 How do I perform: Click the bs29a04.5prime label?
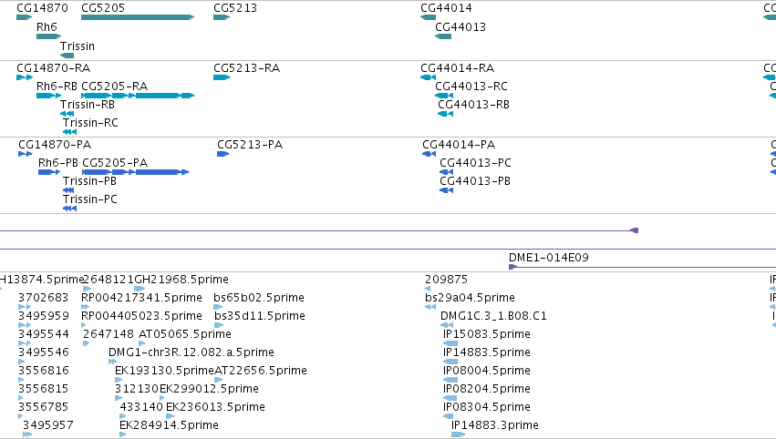tap(471, 298)
